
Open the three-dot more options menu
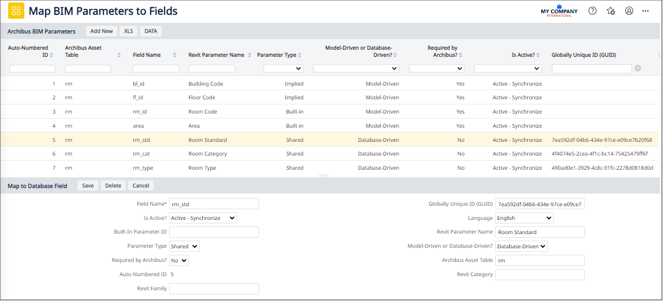point(645,11)
